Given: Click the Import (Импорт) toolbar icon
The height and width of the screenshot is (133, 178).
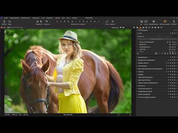Looking at the screenshot, I should tap(4, 21).
